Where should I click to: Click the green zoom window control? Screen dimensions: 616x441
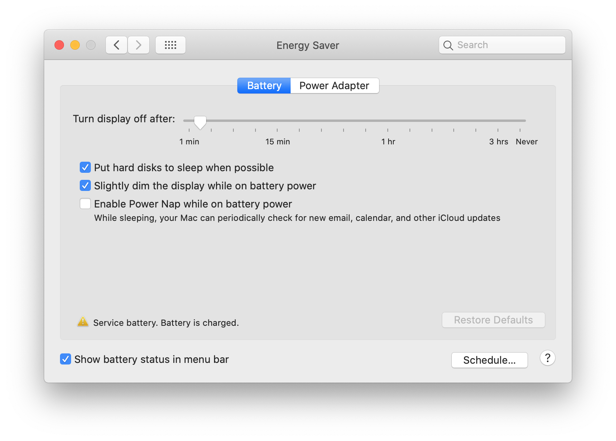coord(90,45)
